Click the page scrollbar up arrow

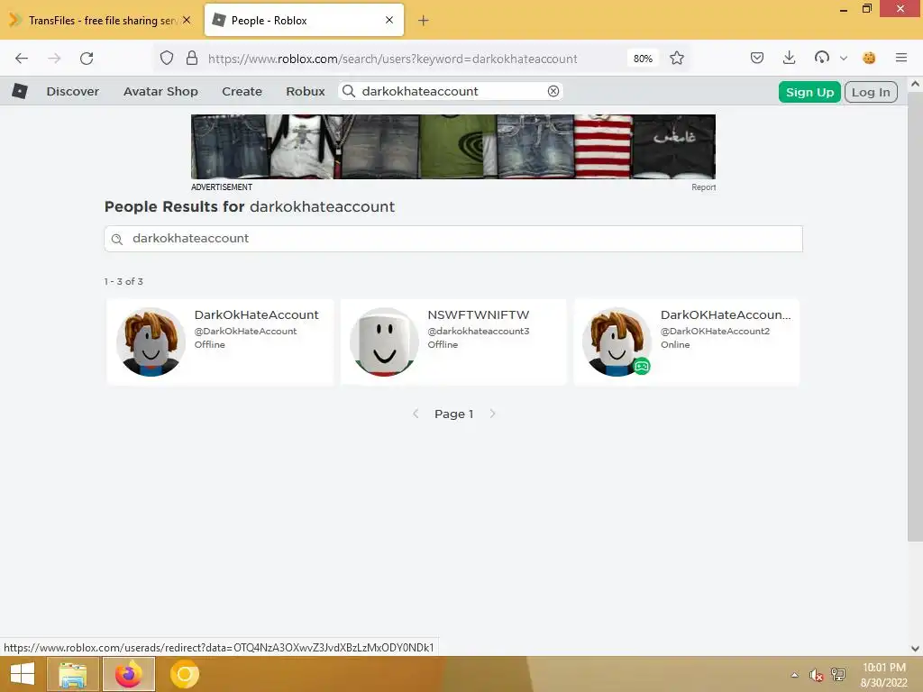pyautogui.click(x=915, y=84)
